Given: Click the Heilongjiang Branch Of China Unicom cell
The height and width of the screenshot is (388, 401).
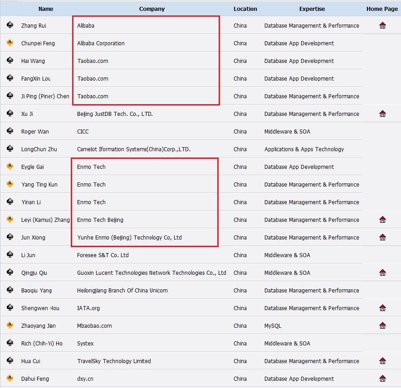Looking at the screenshot, I should point(122,291).
